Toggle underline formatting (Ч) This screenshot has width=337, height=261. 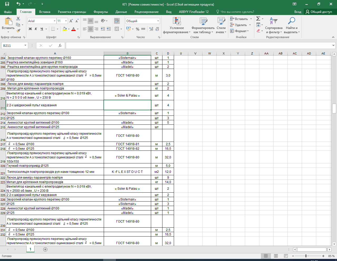coord(42,29)
